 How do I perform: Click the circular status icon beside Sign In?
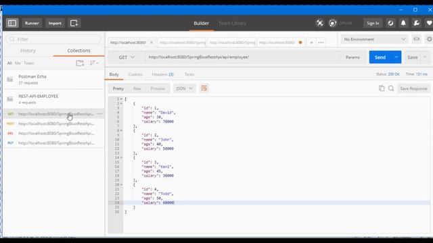pyautogui.click(x=390, y=23)
